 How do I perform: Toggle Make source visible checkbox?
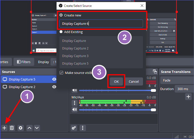[x=61, y=73]
